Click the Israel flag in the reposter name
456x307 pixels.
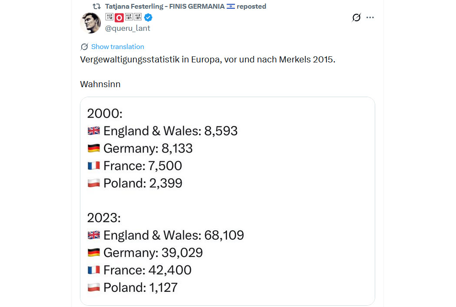point(231,7)
